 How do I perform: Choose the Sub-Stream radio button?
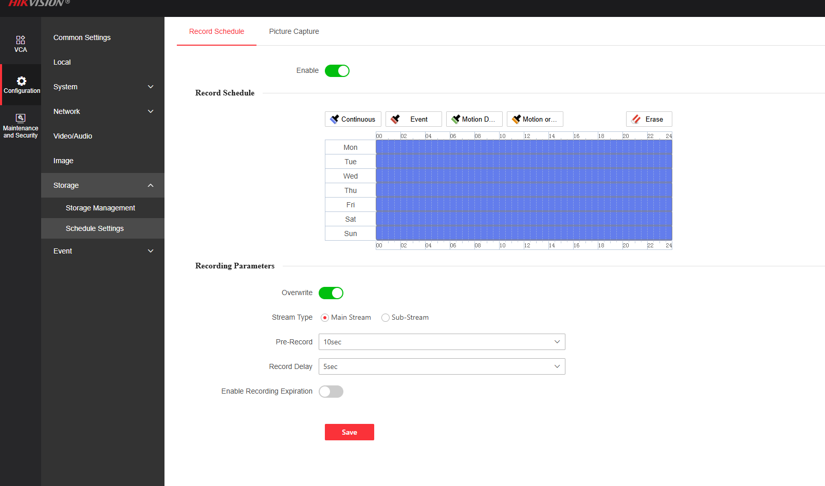click(x=386, y=318)
